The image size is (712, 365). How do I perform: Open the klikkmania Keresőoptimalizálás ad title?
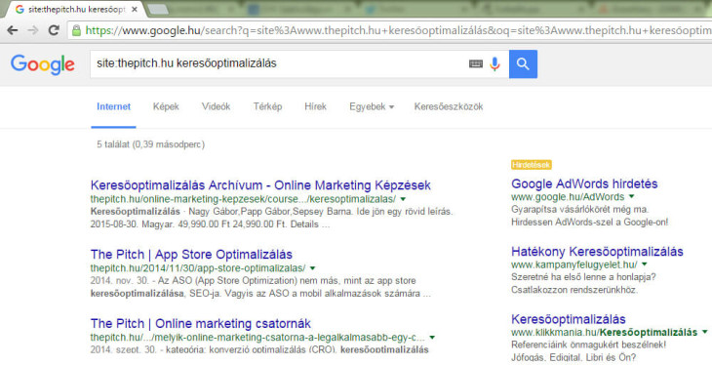[569, 319]
